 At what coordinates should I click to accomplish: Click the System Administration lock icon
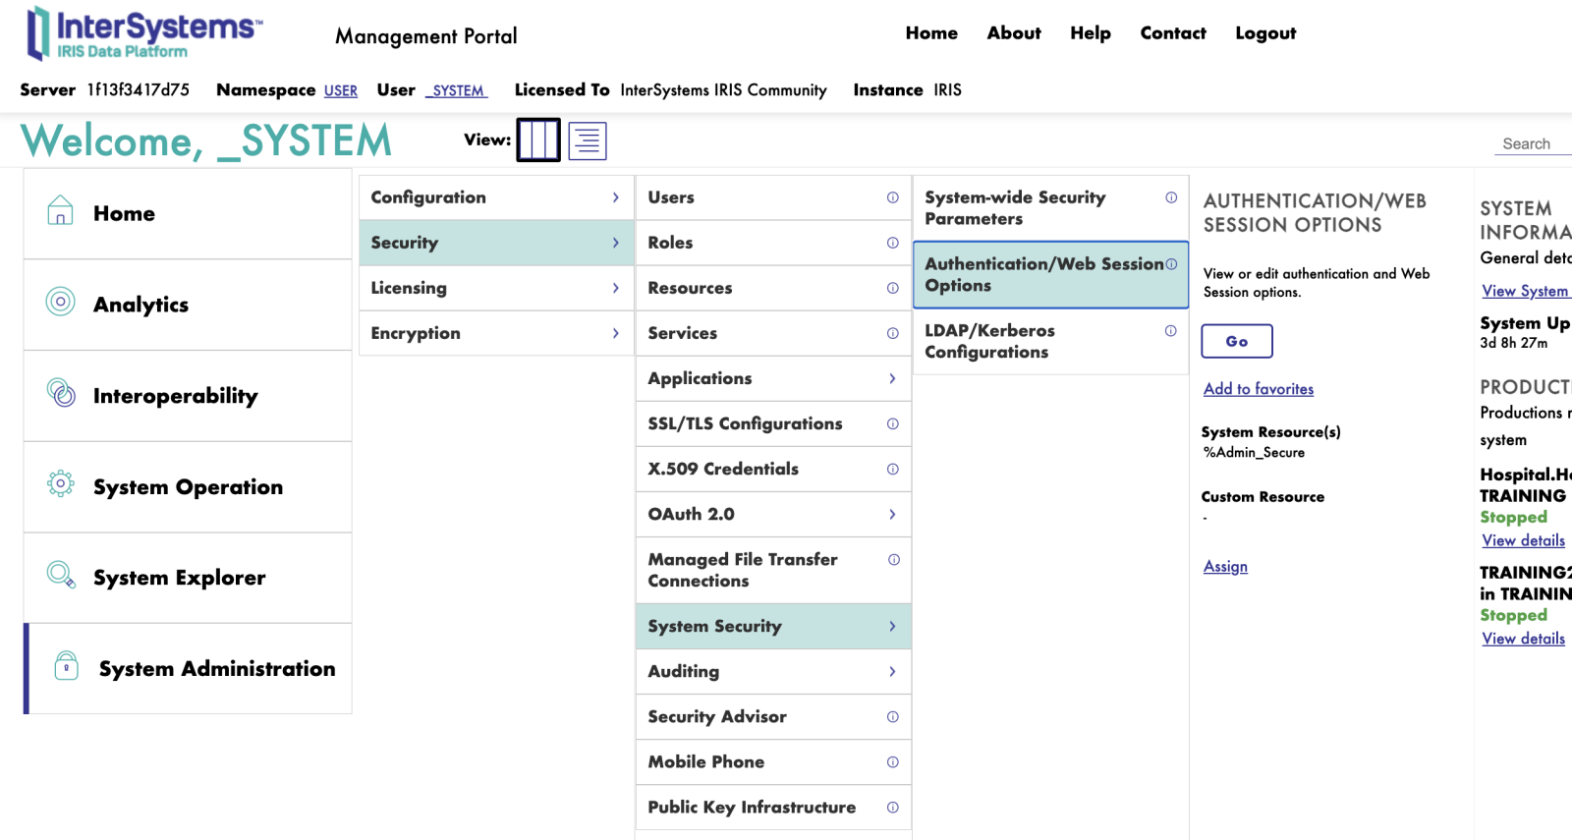[x=66, y=666]
